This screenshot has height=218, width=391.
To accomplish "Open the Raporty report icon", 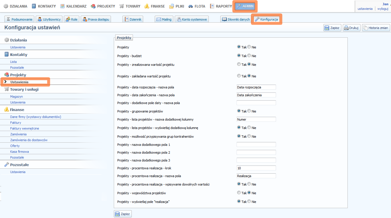I will [212, 6].
